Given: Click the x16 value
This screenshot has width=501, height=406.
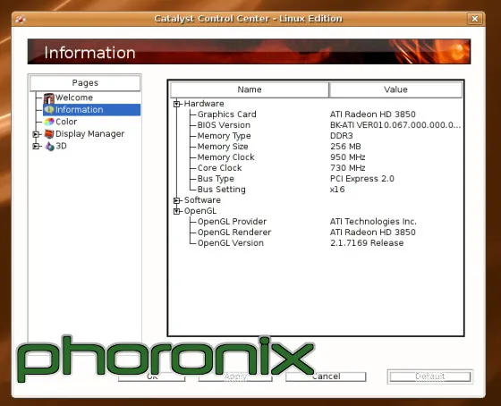Looking at the screenshot, I should coord(337,190).
